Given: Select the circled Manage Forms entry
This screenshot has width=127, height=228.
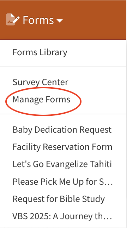Looking at the screenshot, I should 41,100.
